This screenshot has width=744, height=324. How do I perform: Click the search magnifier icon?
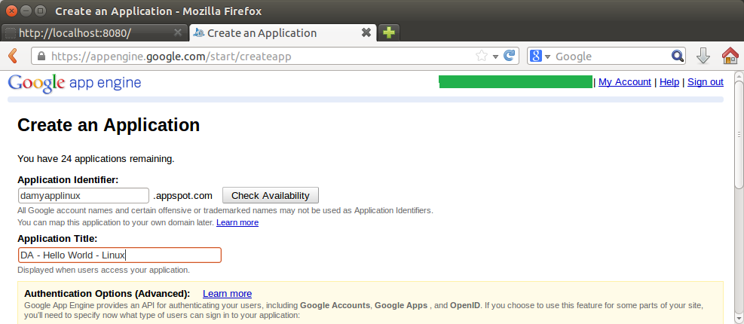677,56
